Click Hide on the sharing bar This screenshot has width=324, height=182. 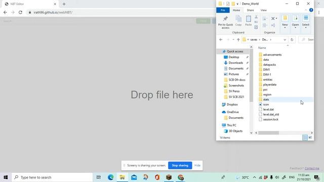click(x=197, y=165)
